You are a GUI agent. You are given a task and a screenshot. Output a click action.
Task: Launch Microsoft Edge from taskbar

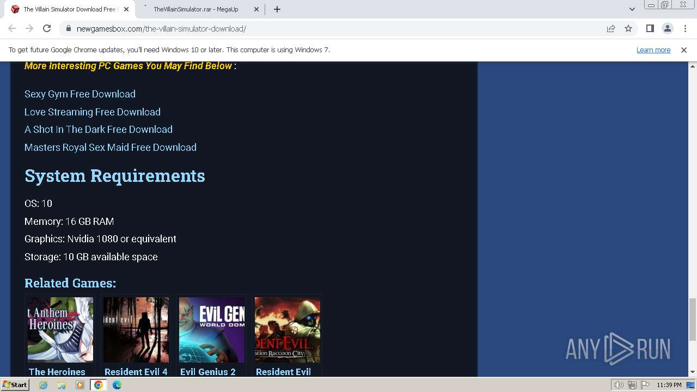pos(117,385)
